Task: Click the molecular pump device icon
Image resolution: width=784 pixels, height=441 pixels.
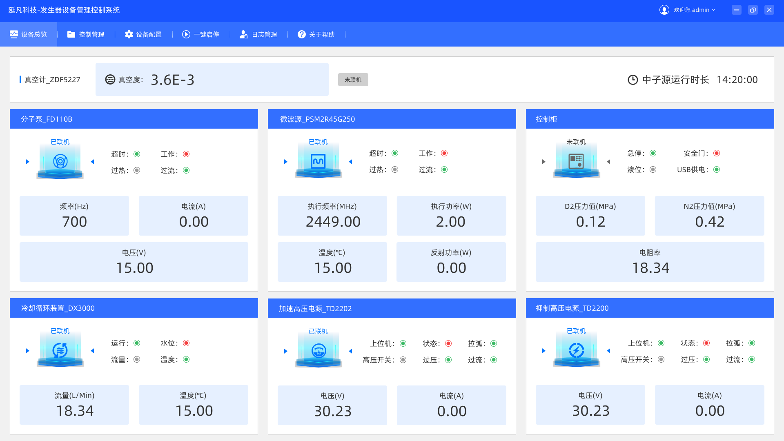Action: pos(60,162)
